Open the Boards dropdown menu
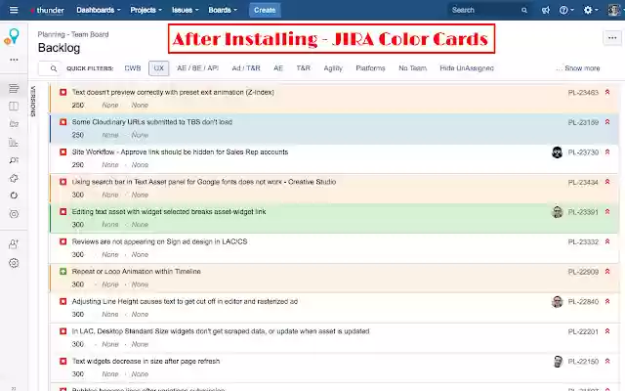This screenshot has width=625, height=391. 223,10
